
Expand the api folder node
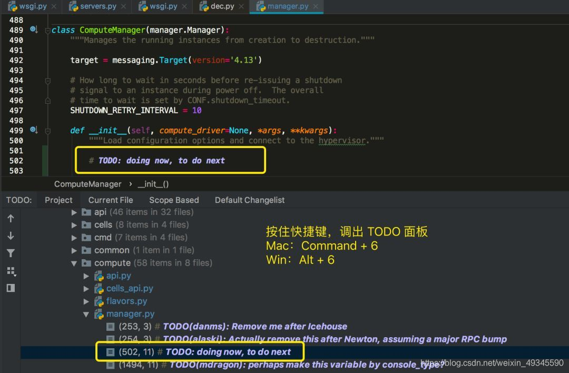click(x=74, y=212)
